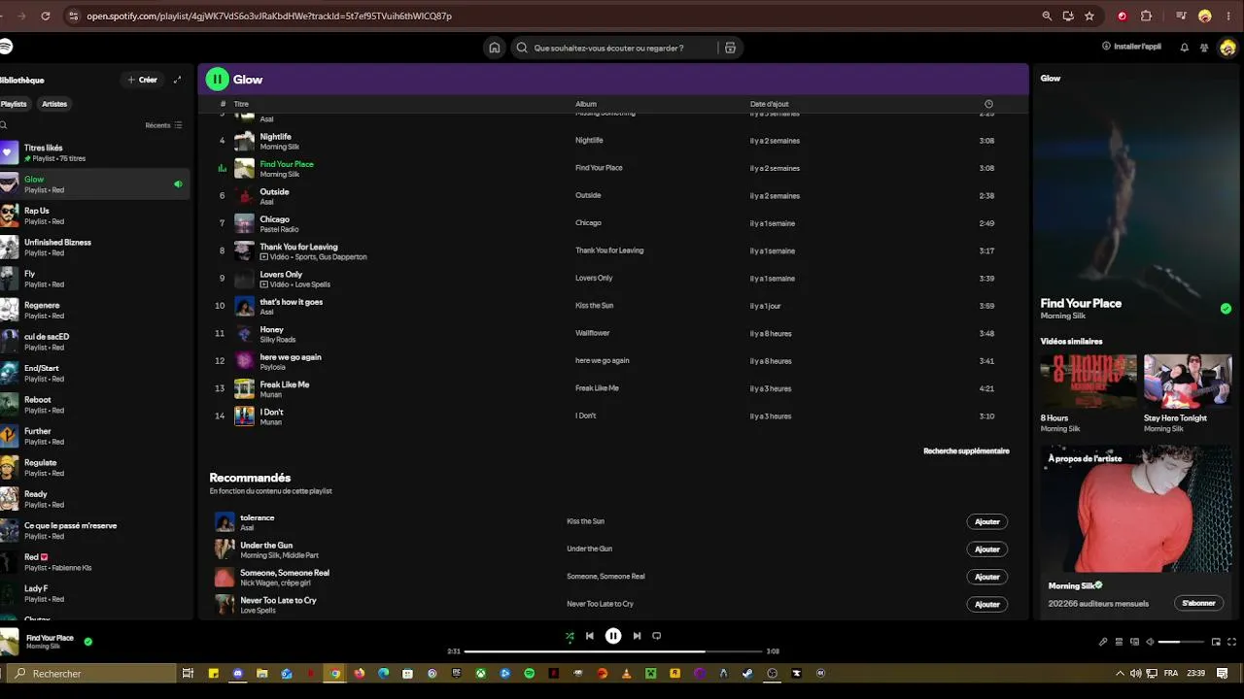Screen dimensions: 1244x699
Task: Sort tracks by duration clock icon
Action: (x=988, y=104)
